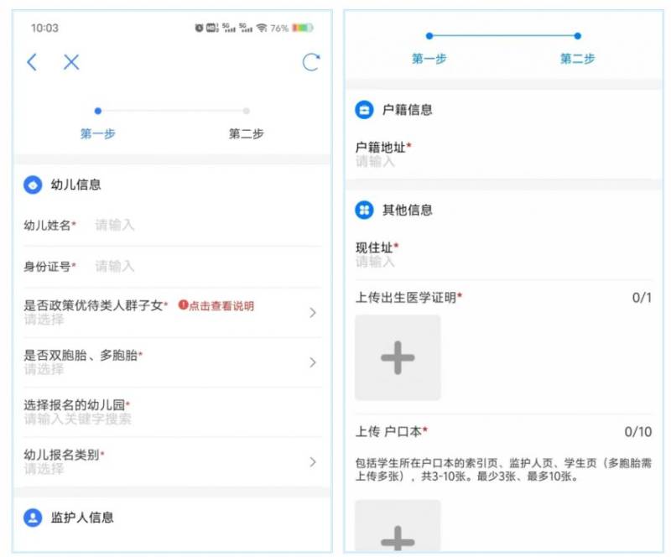Tap the 监护人信息 person icon
Screen dimensions: 671x557
pyautogui.click(x=33, y=518)
